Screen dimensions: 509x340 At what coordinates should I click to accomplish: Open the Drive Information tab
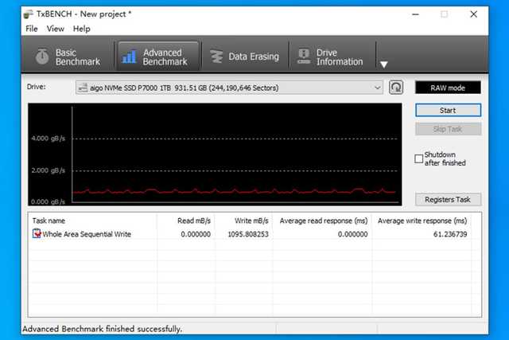[x=332, y=57]
